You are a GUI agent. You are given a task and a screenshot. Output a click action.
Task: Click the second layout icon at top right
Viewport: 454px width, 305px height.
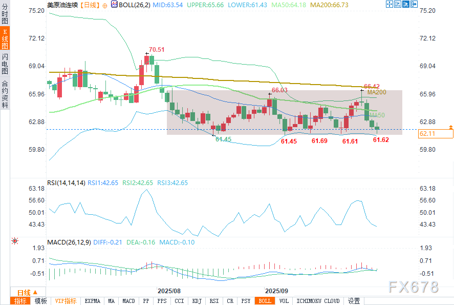pos(397,4)
